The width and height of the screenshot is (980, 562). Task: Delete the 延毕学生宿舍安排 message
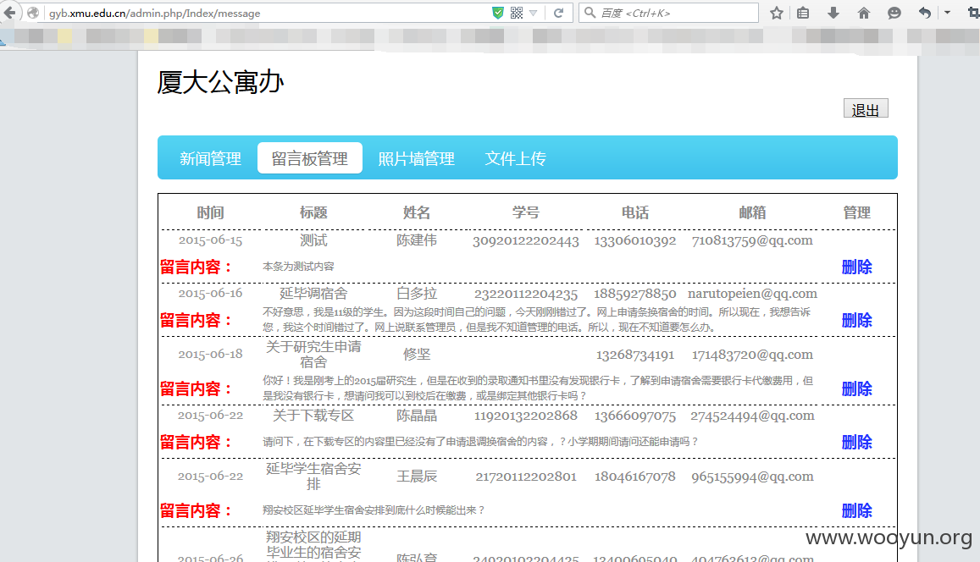pos(857,511)
